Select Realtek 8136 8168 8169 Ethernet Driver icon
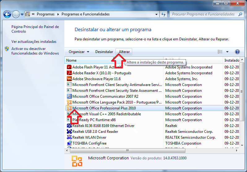Screen dimensions: 247x172 tap(69, 126)
